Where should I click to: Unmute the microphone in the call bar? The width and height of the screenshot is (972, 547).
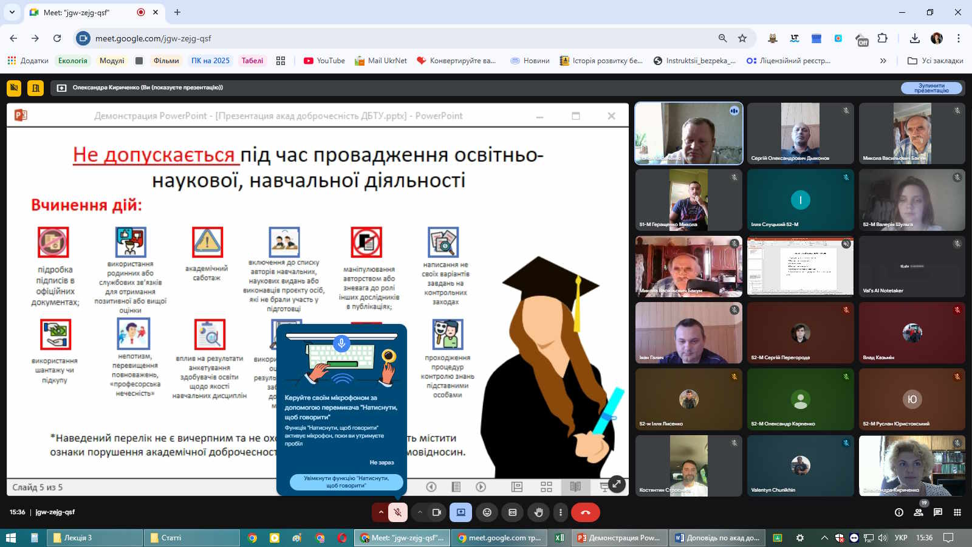(398, 512)
